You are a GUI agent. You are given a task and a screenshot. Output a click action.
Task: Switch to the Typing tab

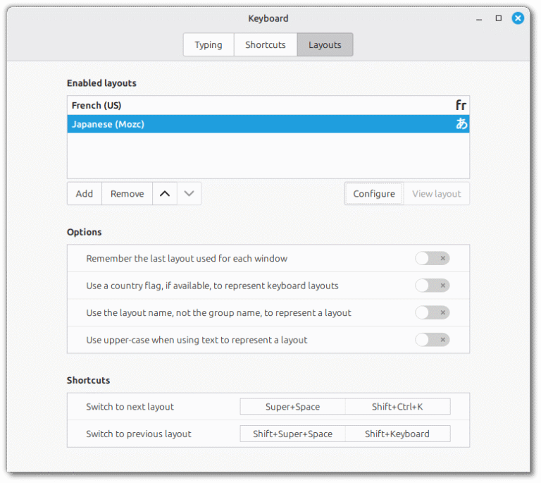[x=209, y=44]
